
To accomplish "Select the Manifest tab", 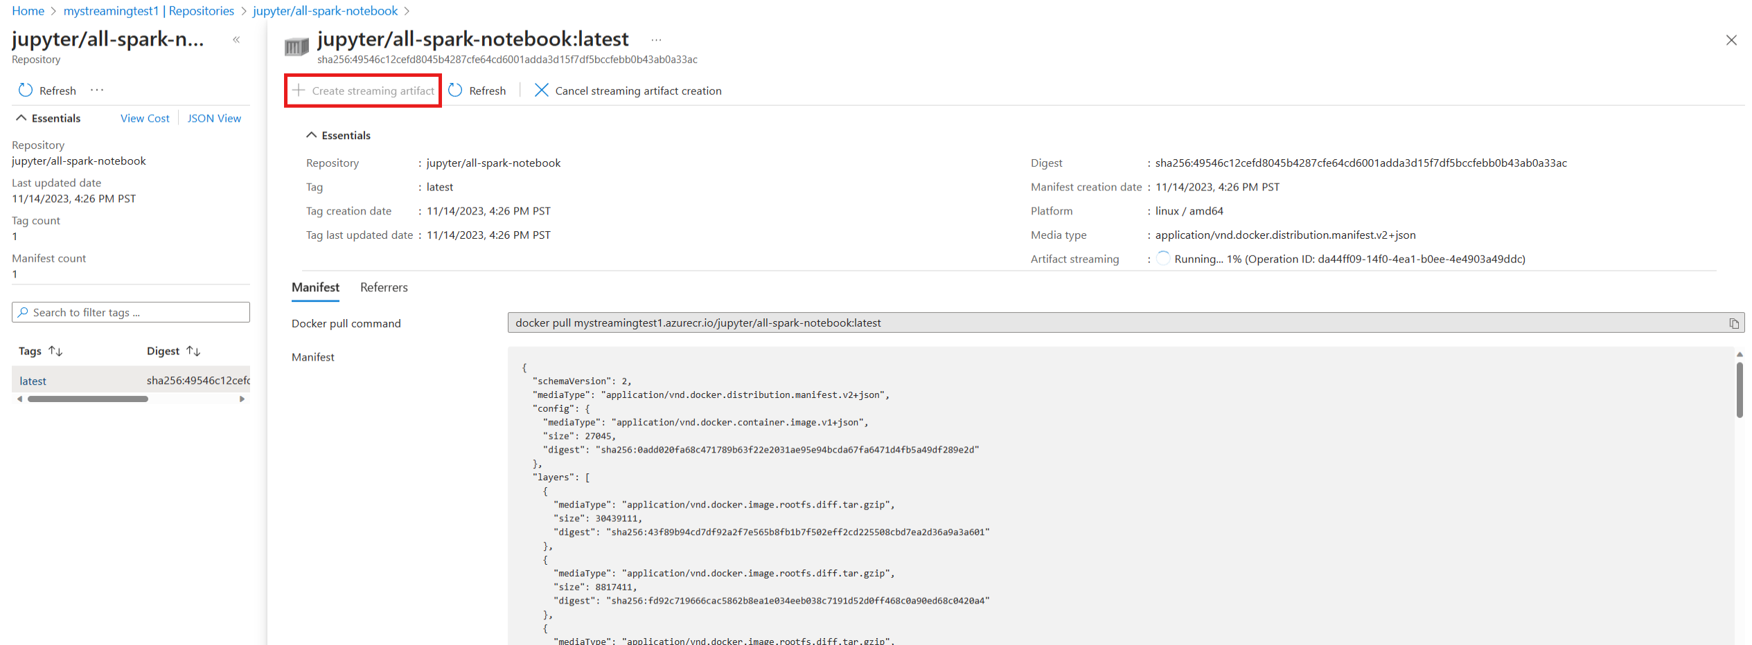I will pos(315,288).
